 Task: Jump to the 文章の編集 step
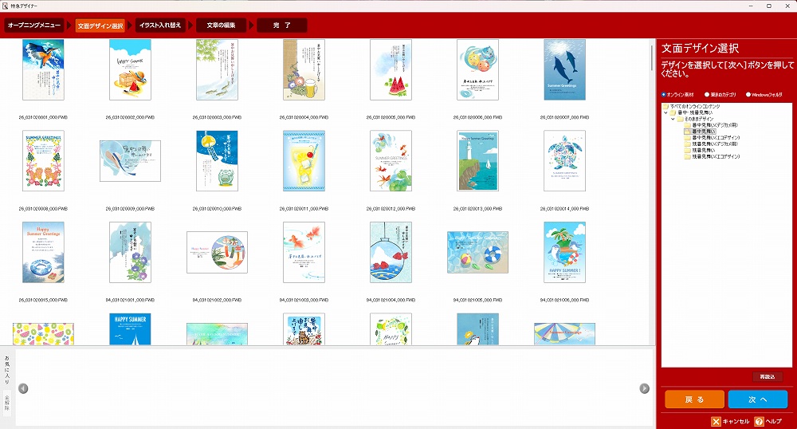(x=221, y=26)
